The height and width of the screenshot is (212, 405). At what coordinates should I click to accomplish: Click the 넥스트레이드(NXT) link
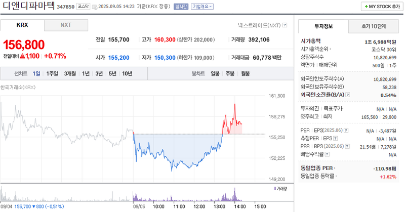click(259, 25)
